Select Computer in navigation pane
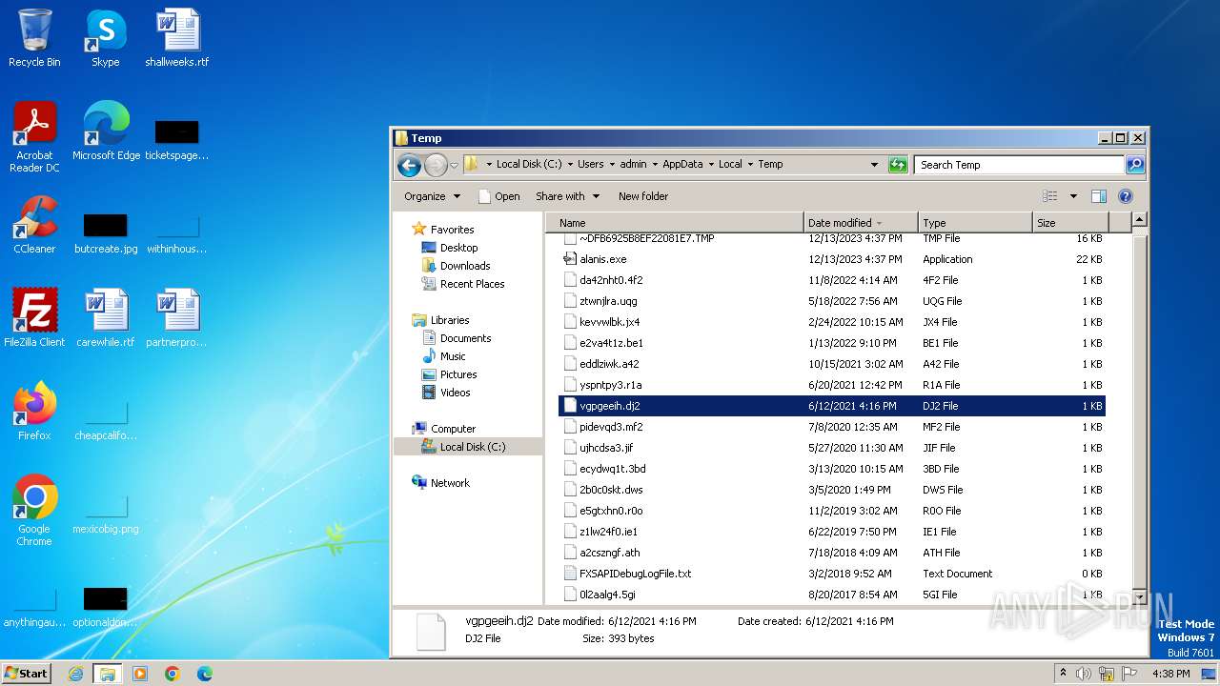The height and width of the screenshot is (686, 1220). (x=453, y=429)
